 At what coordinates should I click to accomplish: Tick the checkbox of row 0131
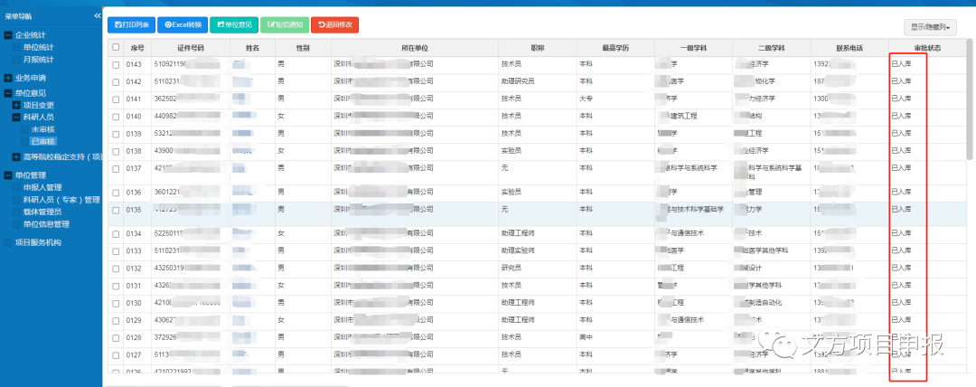[116, 286]
